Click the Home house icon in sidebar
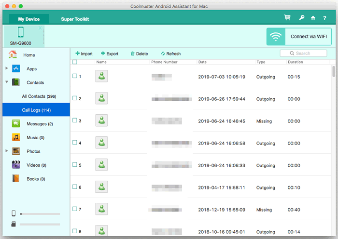 (13, 54)
